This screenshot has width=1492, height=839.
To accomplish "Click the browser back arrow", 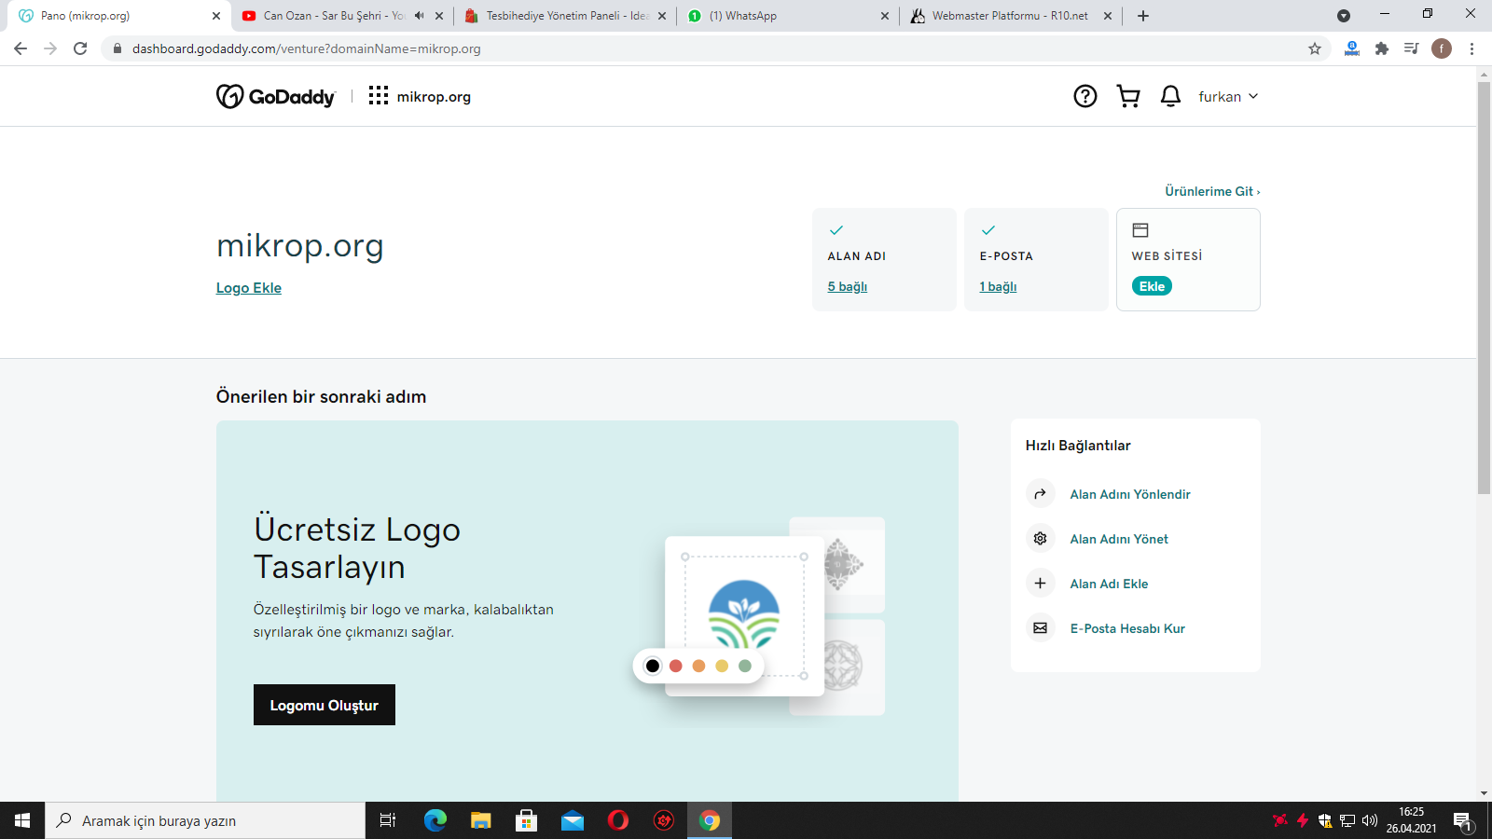I will 21,48.
